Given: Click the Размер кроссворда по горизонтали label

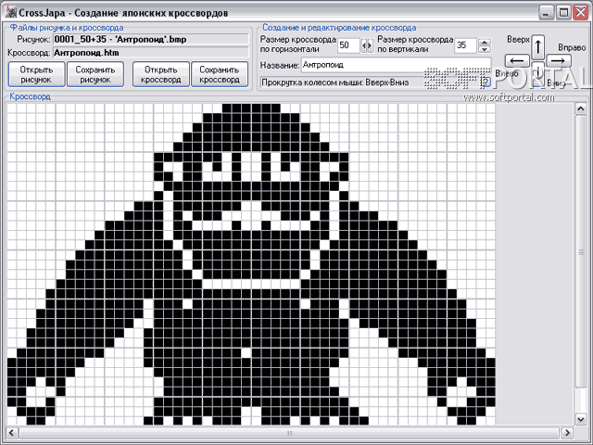Looking at the screenshot, I should pos(298,44).
